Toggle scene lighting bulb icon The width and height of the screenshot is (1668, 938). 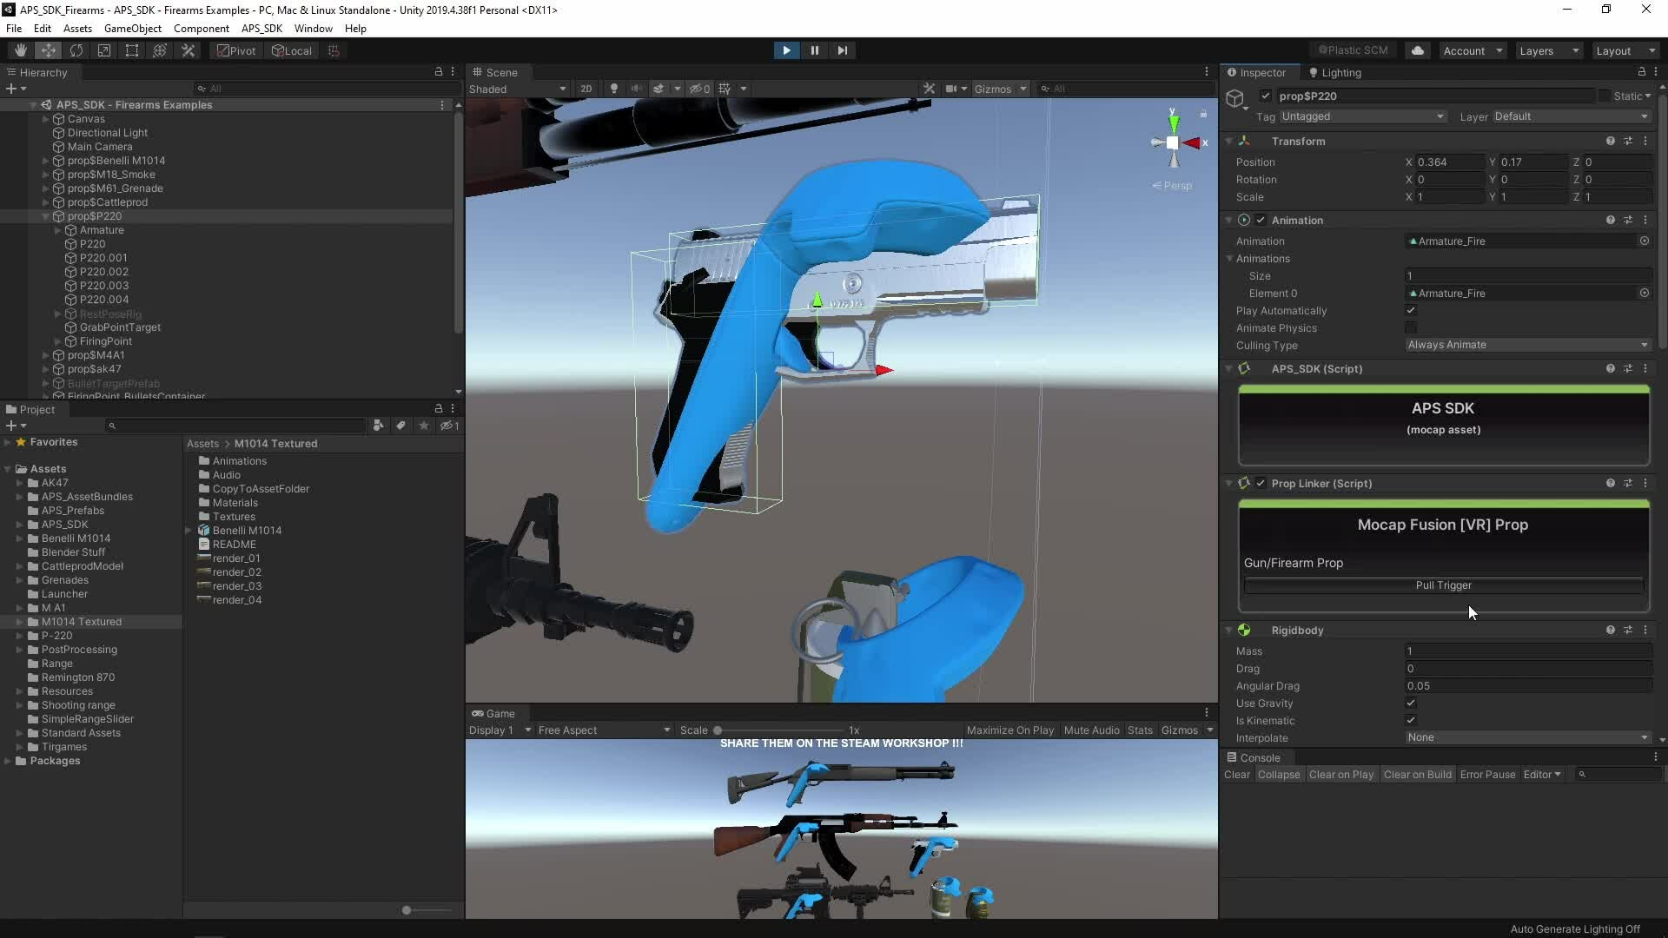click(x=614, y=89)
